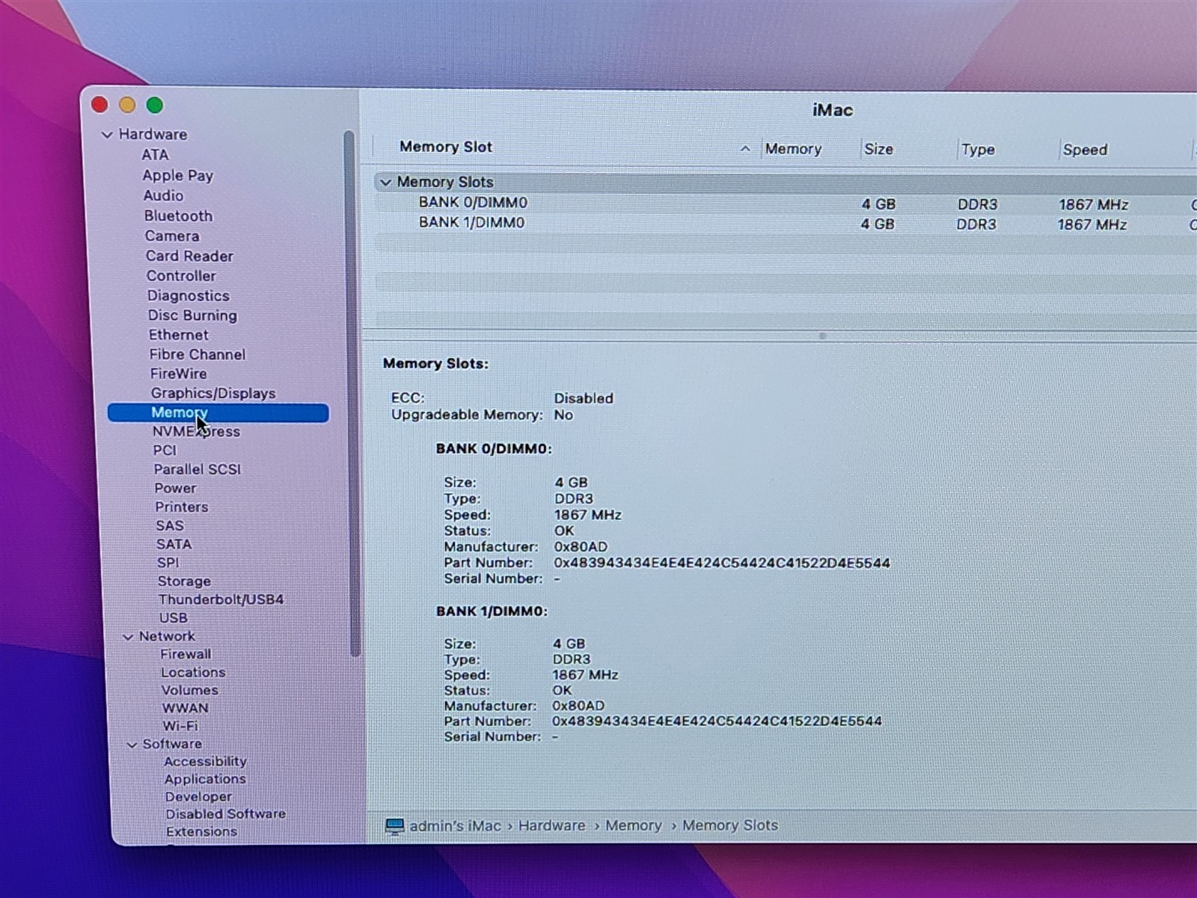The width and height of the screenshot is (1197, 898).
Task: Open WWAN network info
Action: point(185,708)
